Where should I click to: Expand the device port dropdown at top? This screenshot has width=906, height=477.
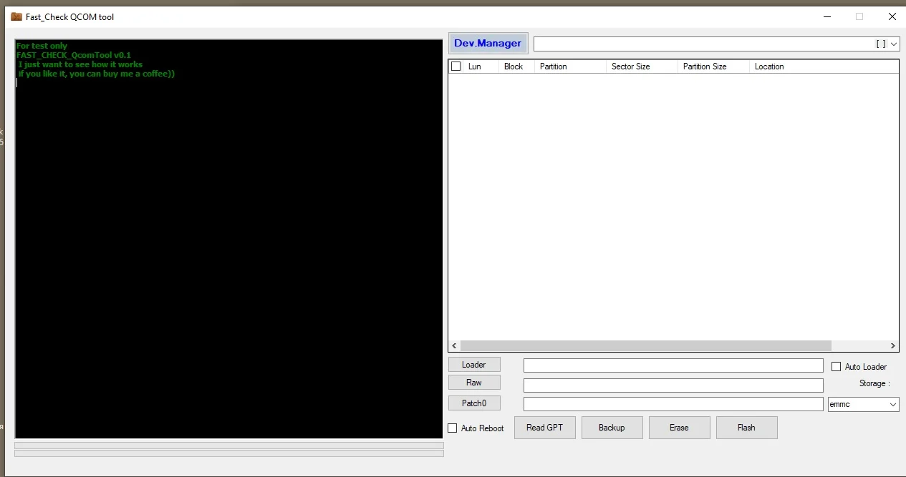pos(893,44)
